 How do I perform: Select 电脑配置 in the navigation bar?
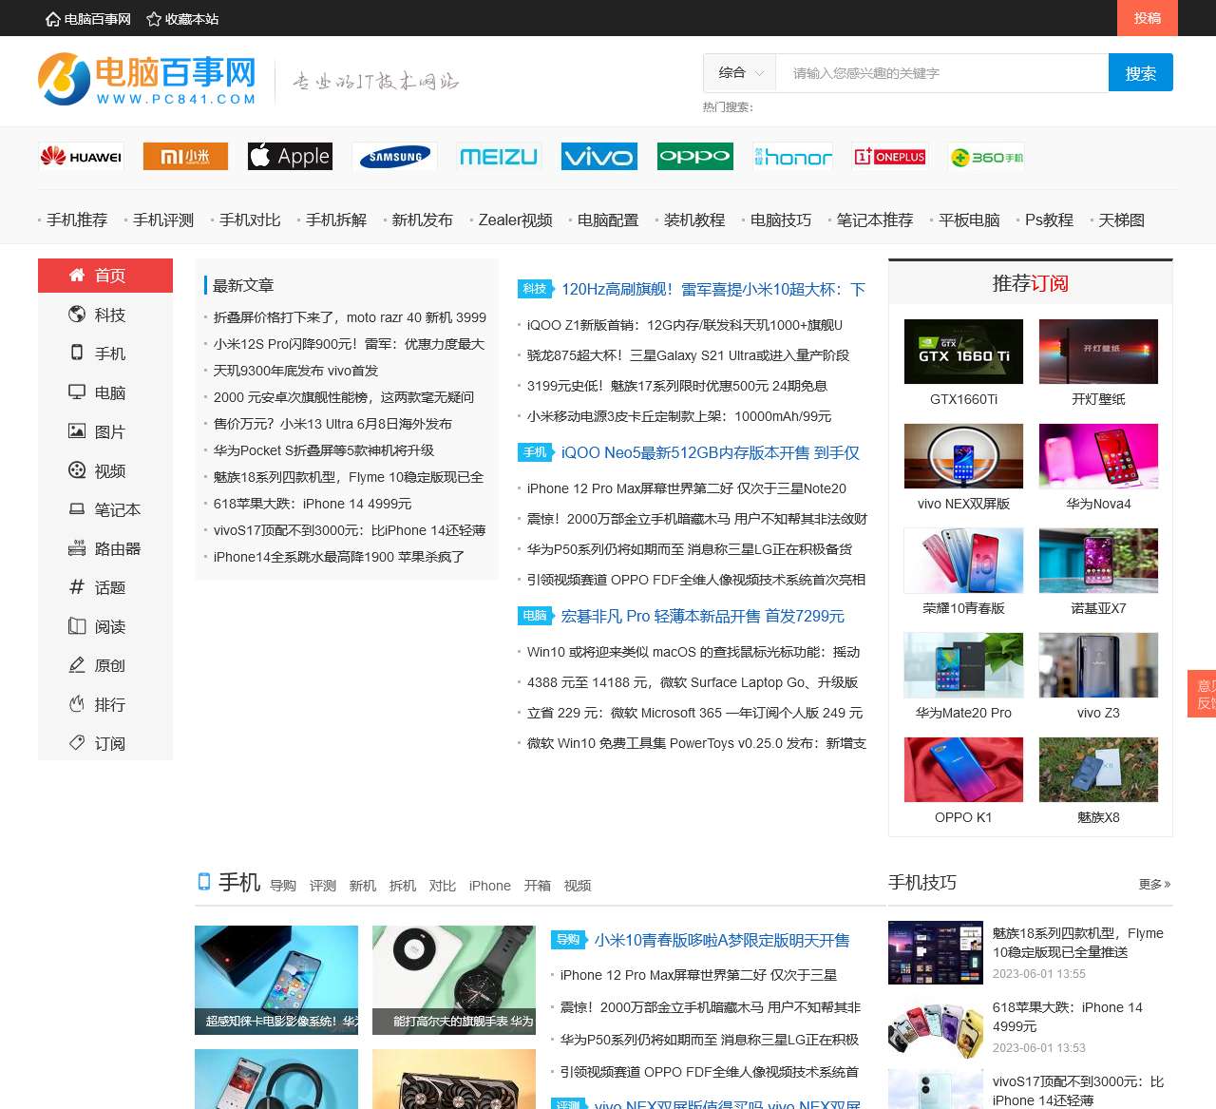click(x=608, y=220)
